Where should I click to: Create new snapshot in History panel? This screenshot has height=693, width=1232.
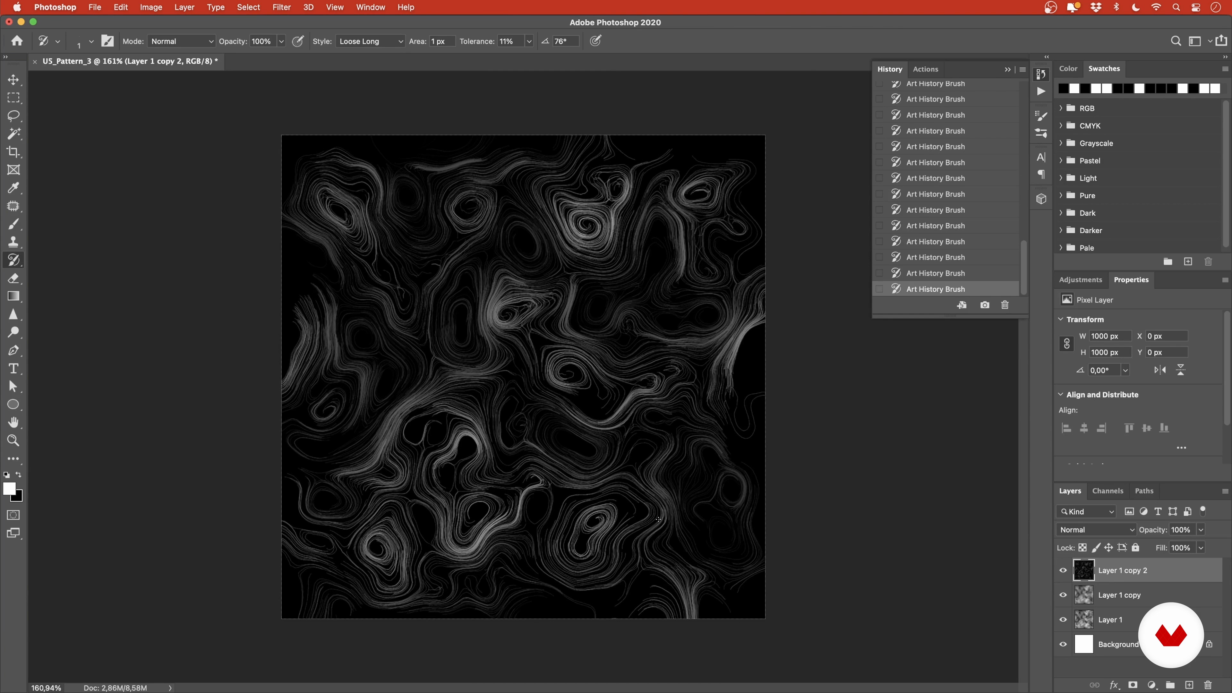click(x=984, y=305)
